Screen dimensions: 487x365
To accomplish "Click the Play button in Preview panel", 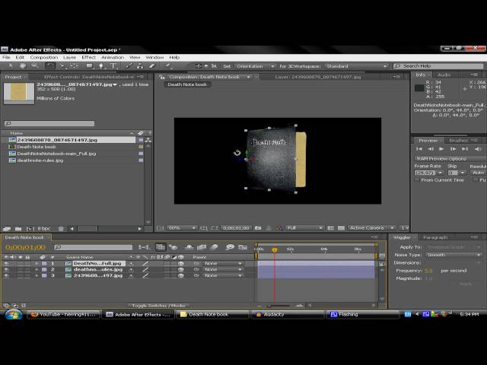I will (x=441, y=149).
